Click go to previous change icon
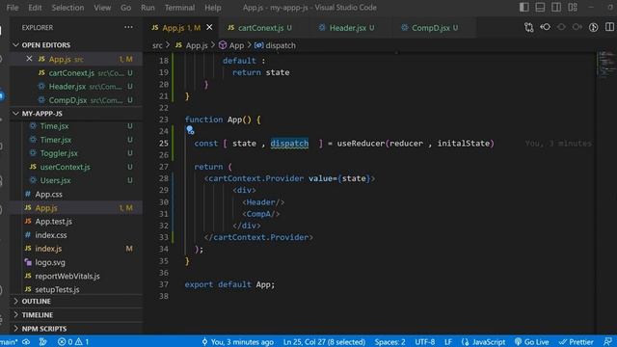617x347 pixels. pyautogui.click(x=545, y=27)
